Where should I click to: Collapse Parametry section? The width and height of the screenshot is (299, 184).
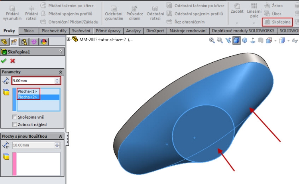click(x=61, y=72)
